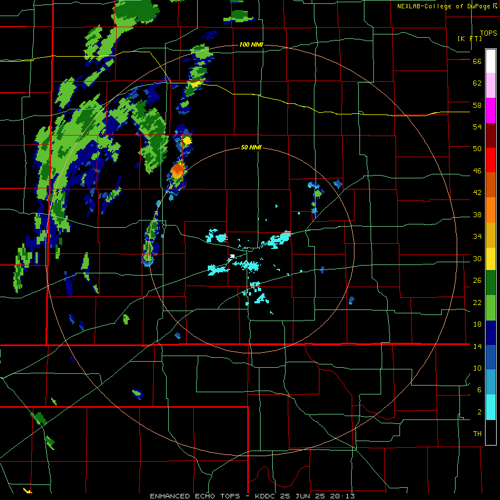
Task: Click the 58 legend value
Action: [x=477, y=105]
